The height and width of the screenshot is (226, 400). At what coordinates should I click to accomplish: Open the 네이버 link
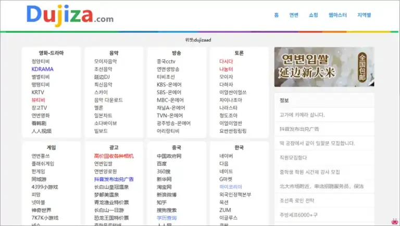[226, 156]
